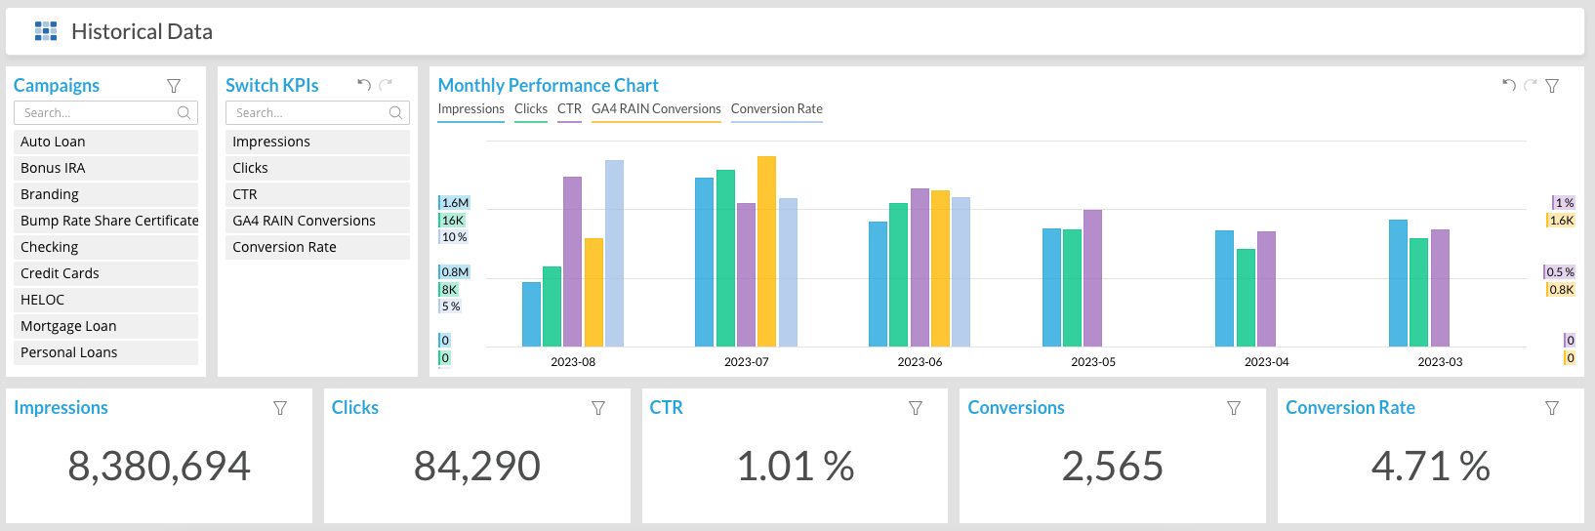Click the search magnifier in Switch KPIs

click(395, 113)
